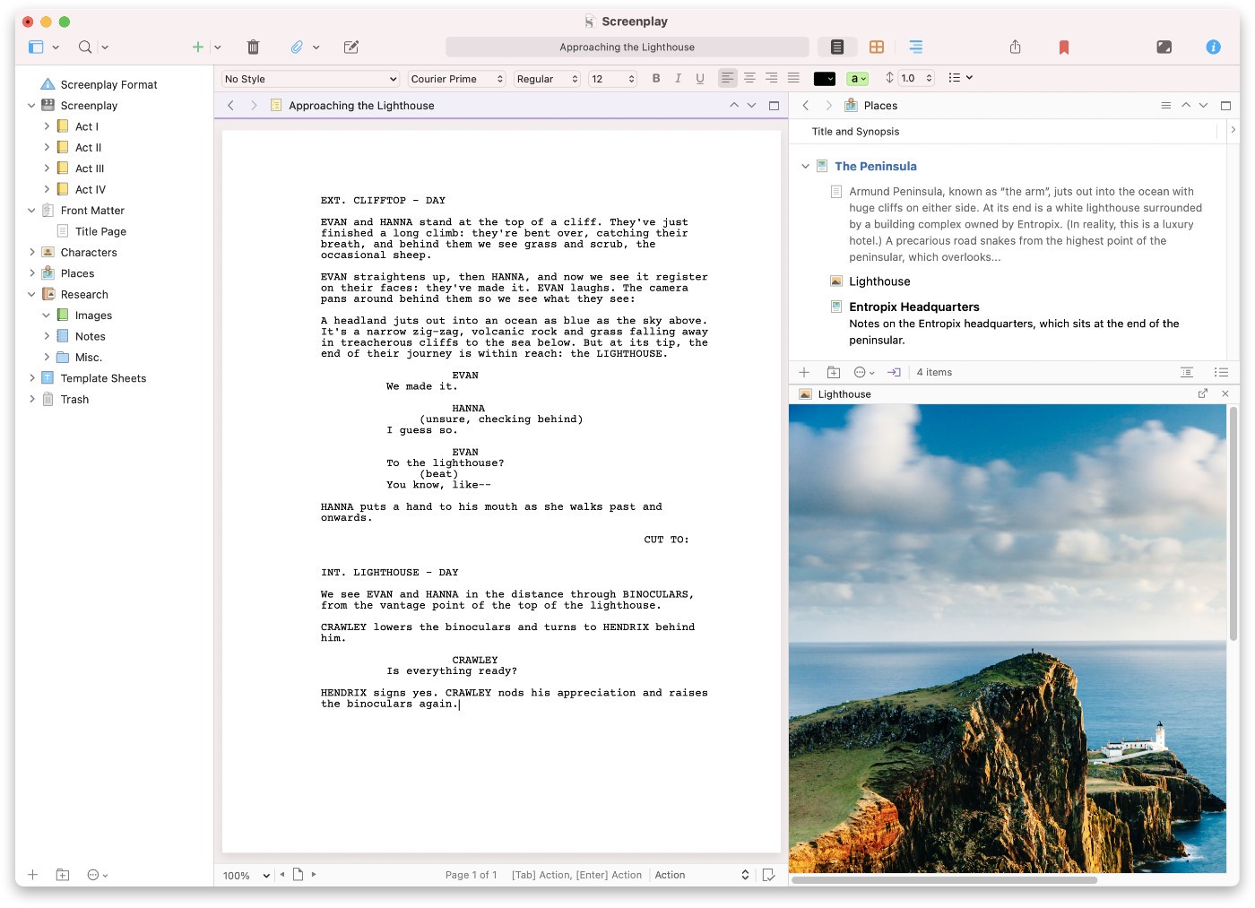This screenshot has width=1255, height=908.
Task: Show project bookmarks (red bookmark icon)
Action: (x=1064, y=47)
